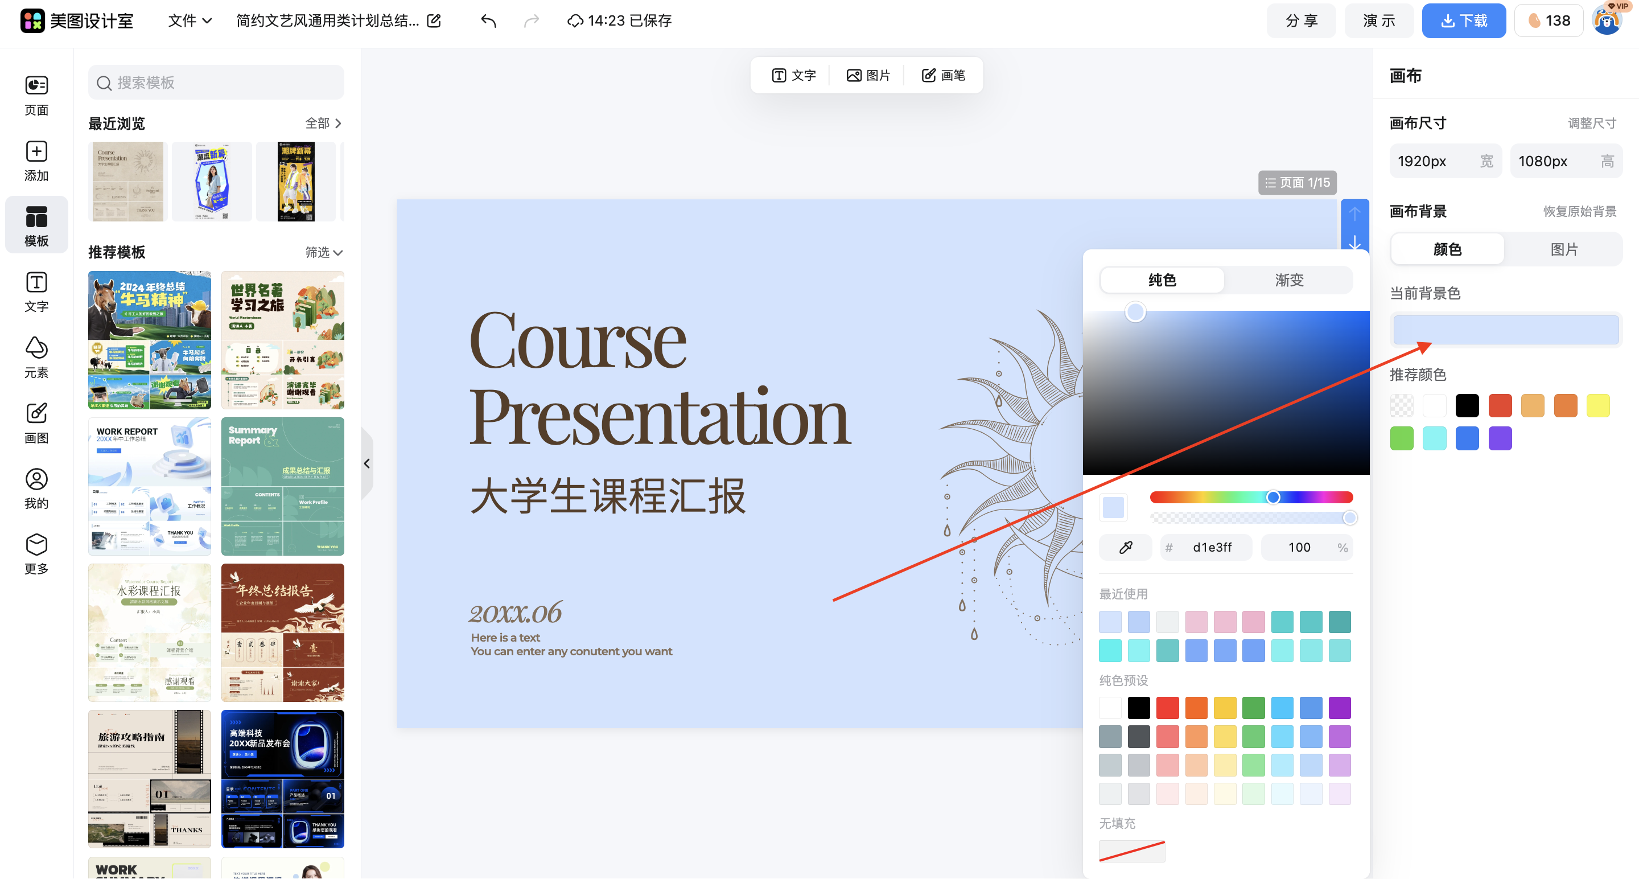
Task: Click the eyedropper color picker icon
Action: pyautogui.click(x=1125, y=548)
